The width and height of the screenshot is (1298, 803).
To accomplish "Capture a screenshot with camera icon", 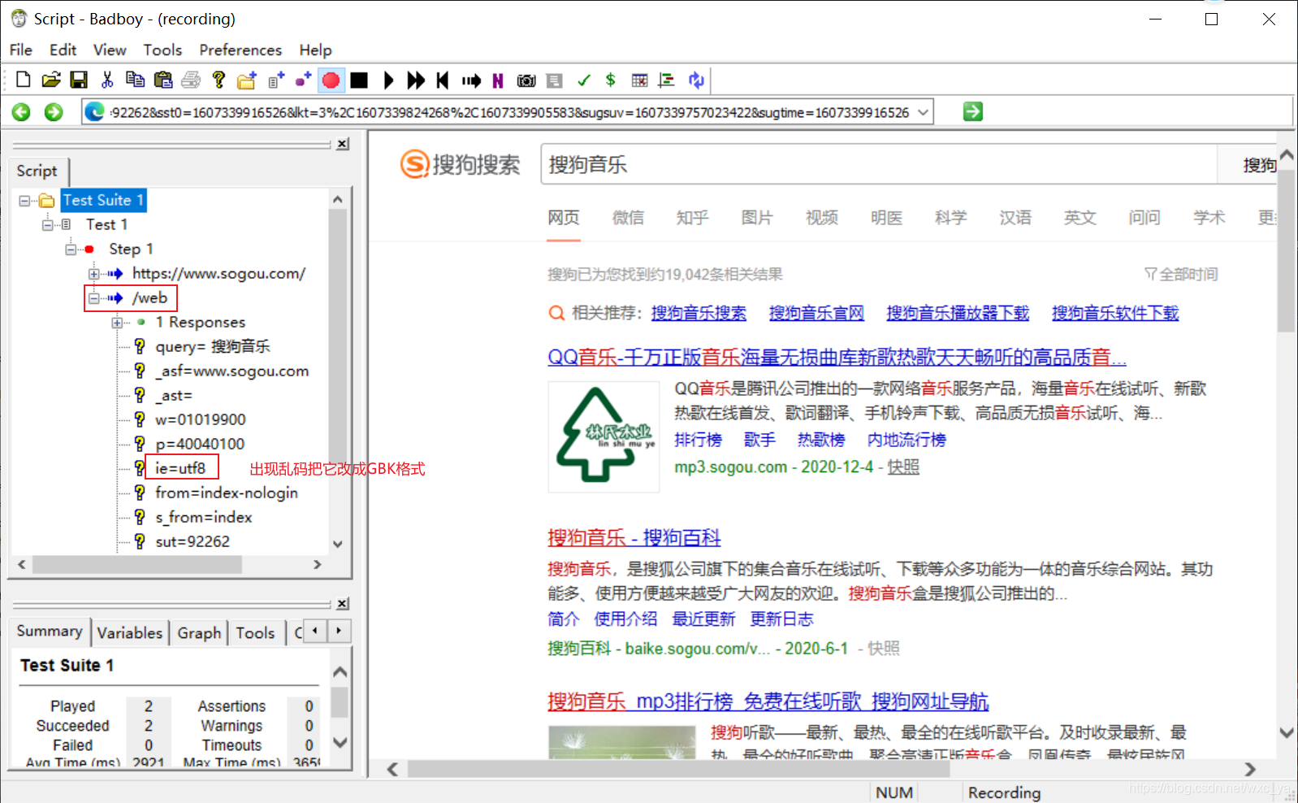I will 526,80.
